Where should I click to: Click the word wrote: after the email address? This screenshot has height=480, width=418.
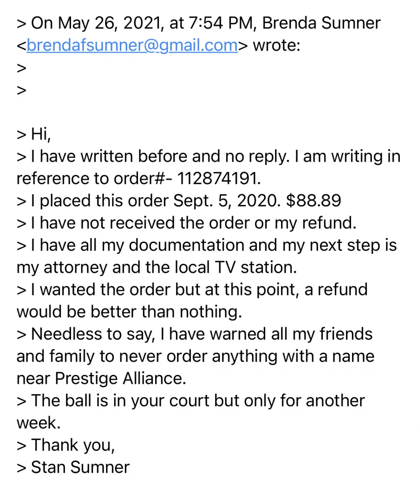click(276, 46)
